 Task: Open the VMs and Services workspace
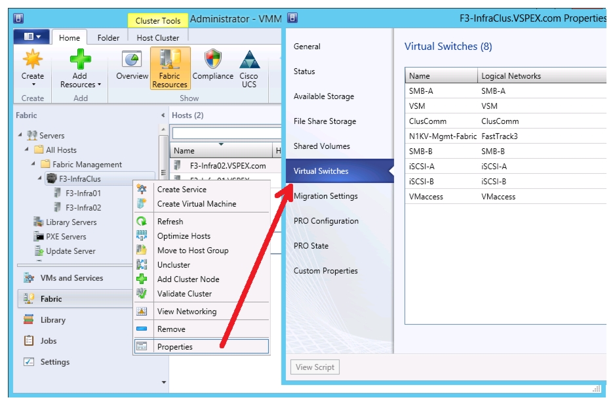pyautogui.click(x=71, y=277)
